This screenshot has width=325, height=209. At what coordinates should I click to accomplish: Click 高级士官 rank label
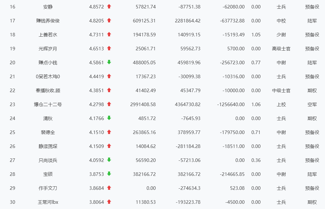(x=281, y=49)
